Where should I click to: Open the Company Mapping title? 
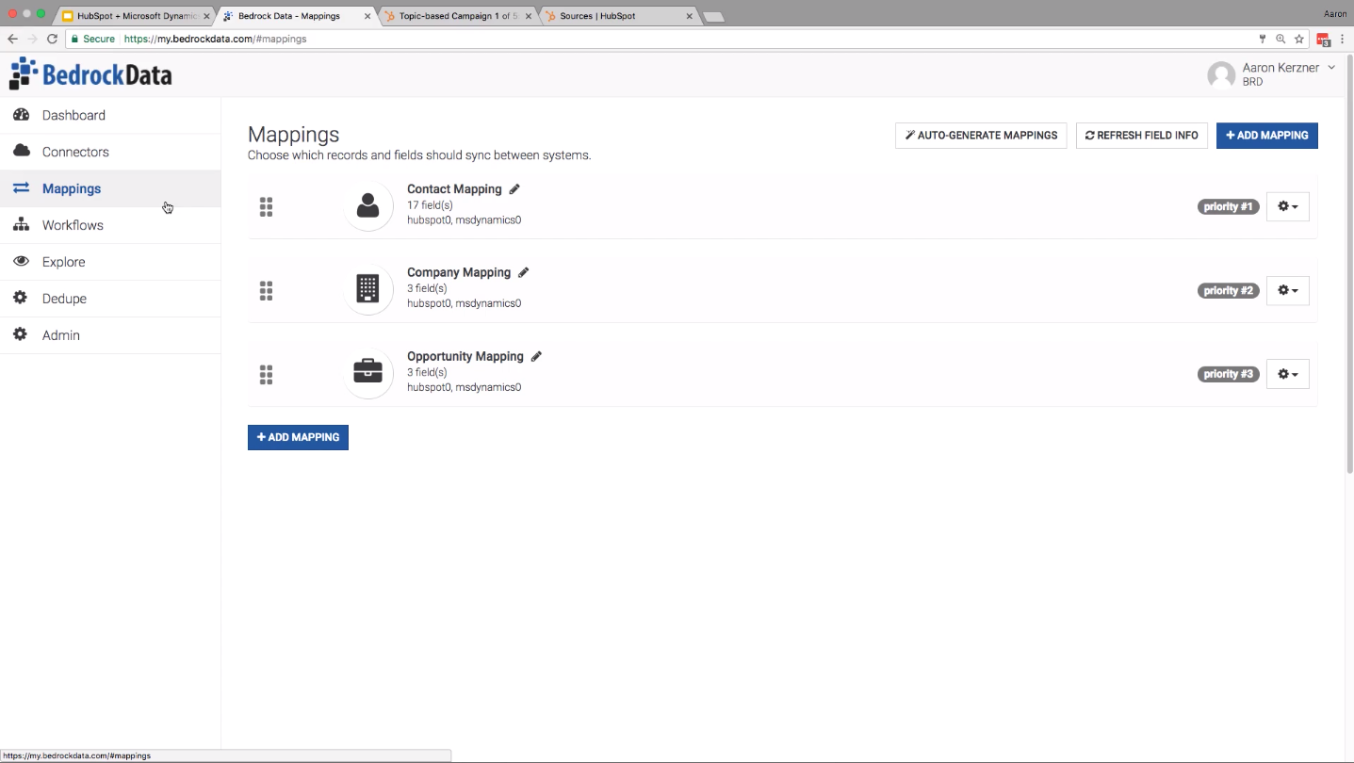coord(459,272)
